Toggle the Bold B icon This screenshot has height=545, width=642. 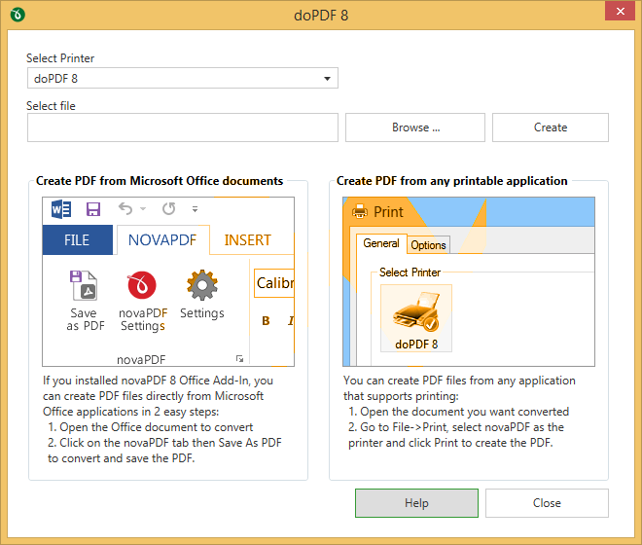(266, 321)
